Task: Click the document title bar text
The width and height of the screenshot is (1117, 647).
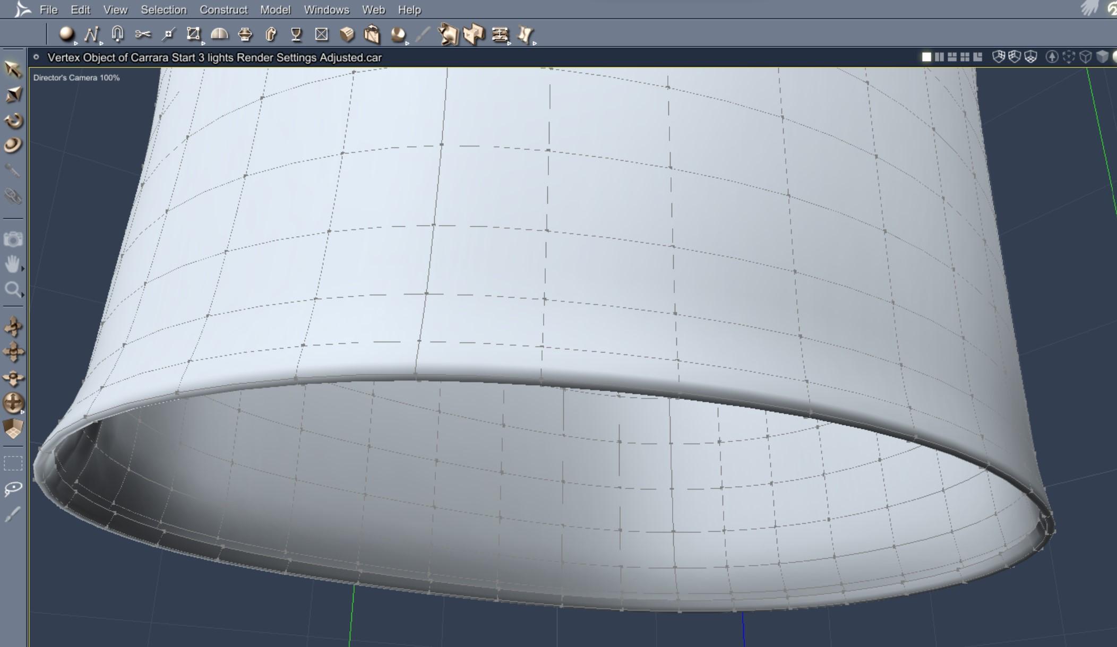Action: tap(214, 57)
